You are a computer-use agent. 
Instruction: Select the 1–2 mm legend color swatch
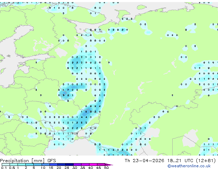click(22, 165)
